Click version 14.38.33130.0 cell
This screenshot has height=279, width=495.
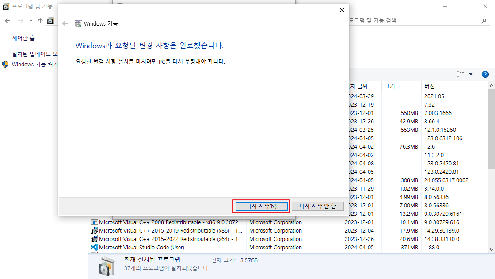click(x=442, y=239)
